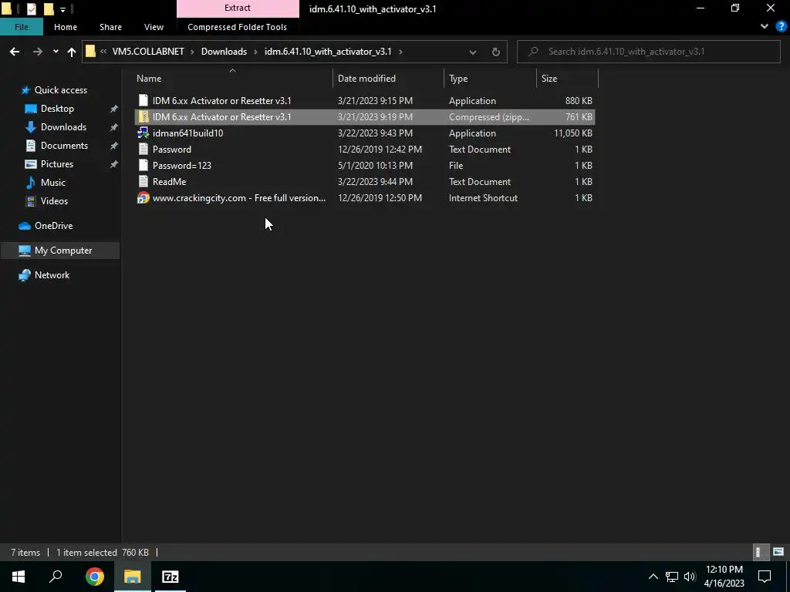
Task: Open Compressed Folder Tools tab
Action: [238, 27]
